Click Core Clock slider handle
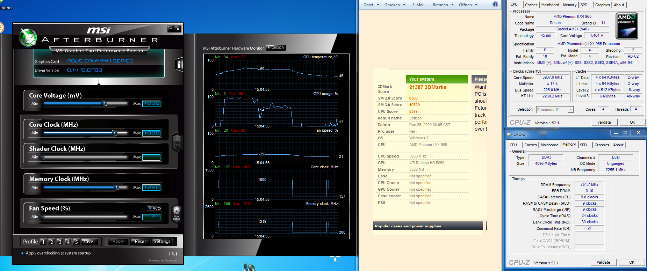 coord(114,133)
